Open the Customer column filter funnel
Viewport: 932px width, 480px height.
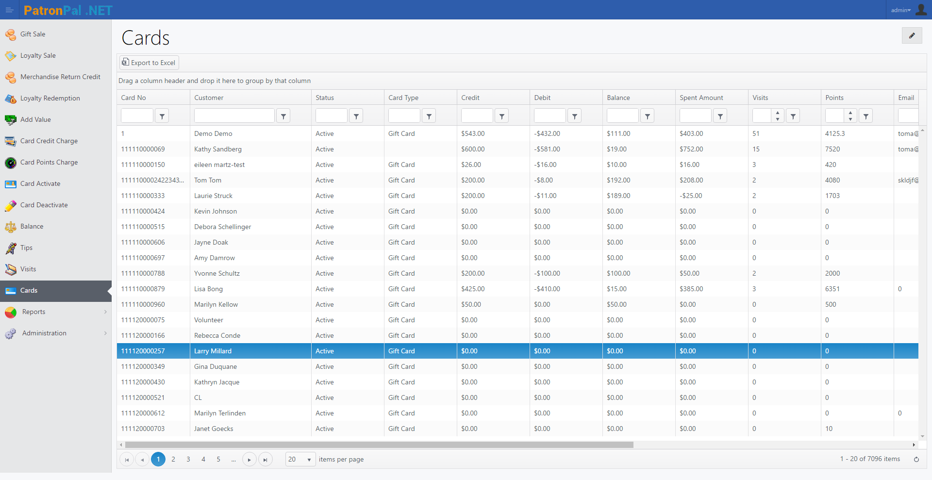point(283,116)
